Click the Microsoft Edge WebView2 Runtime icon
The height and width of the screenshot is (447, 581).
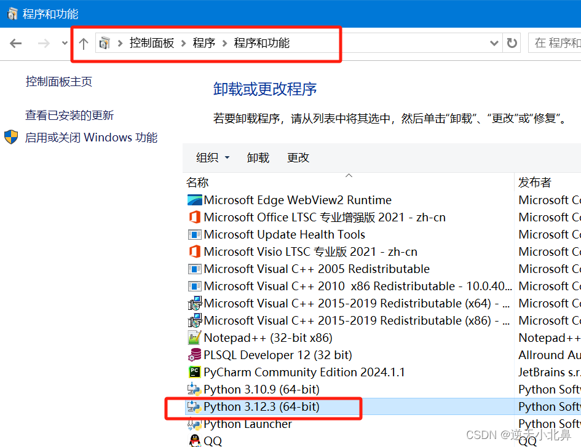[194, 200]
